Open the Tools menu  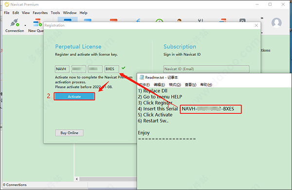[x=55, y=13]
